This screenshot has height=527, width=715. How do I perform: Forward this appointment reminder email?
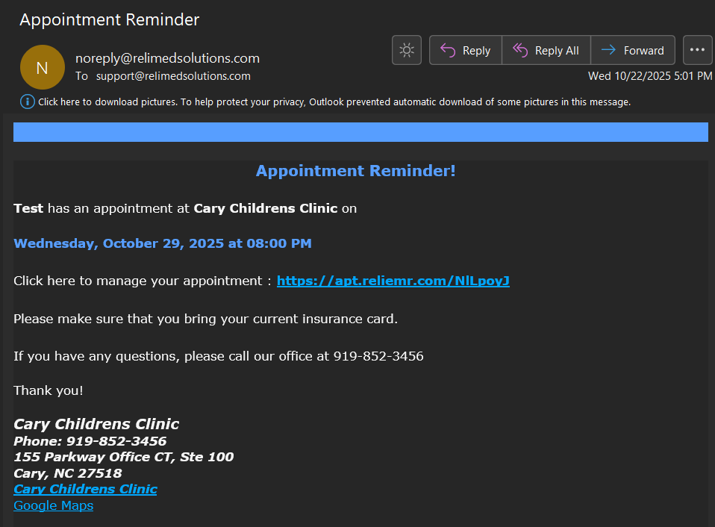coord(633,50)
